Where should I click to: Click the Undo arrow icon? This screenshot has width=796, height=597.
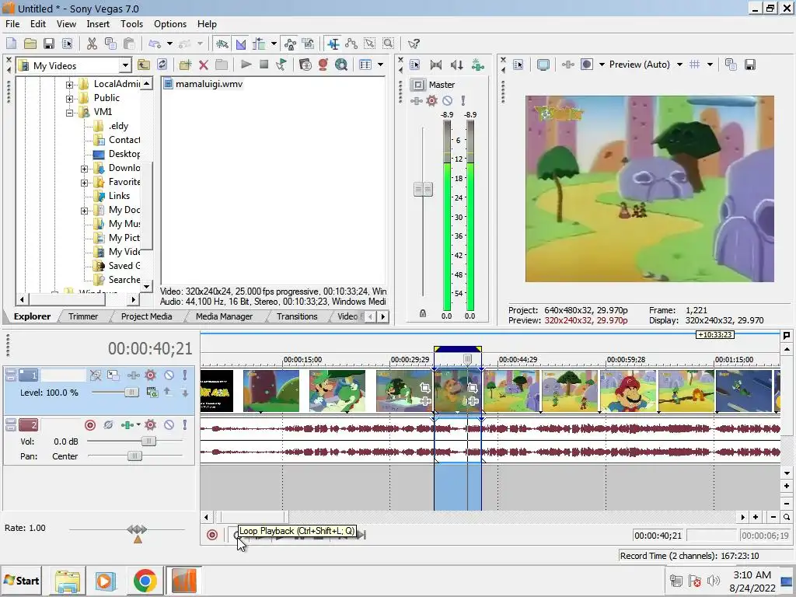point(155,44)
